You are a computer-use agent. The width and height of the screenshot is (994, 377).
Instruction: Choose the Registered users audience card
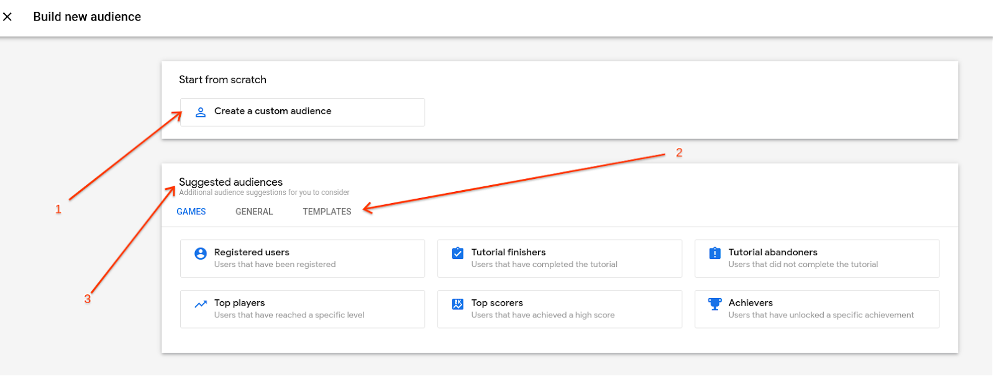pos(303,258)
